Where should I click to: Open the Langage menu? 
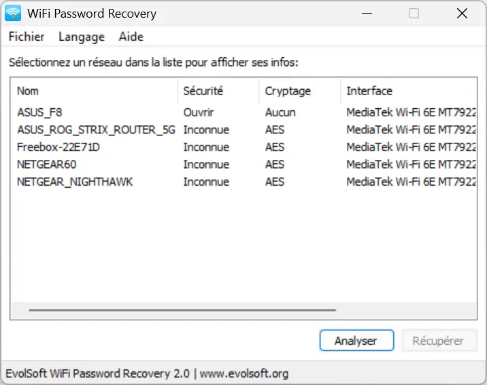[x=82, y=37]
